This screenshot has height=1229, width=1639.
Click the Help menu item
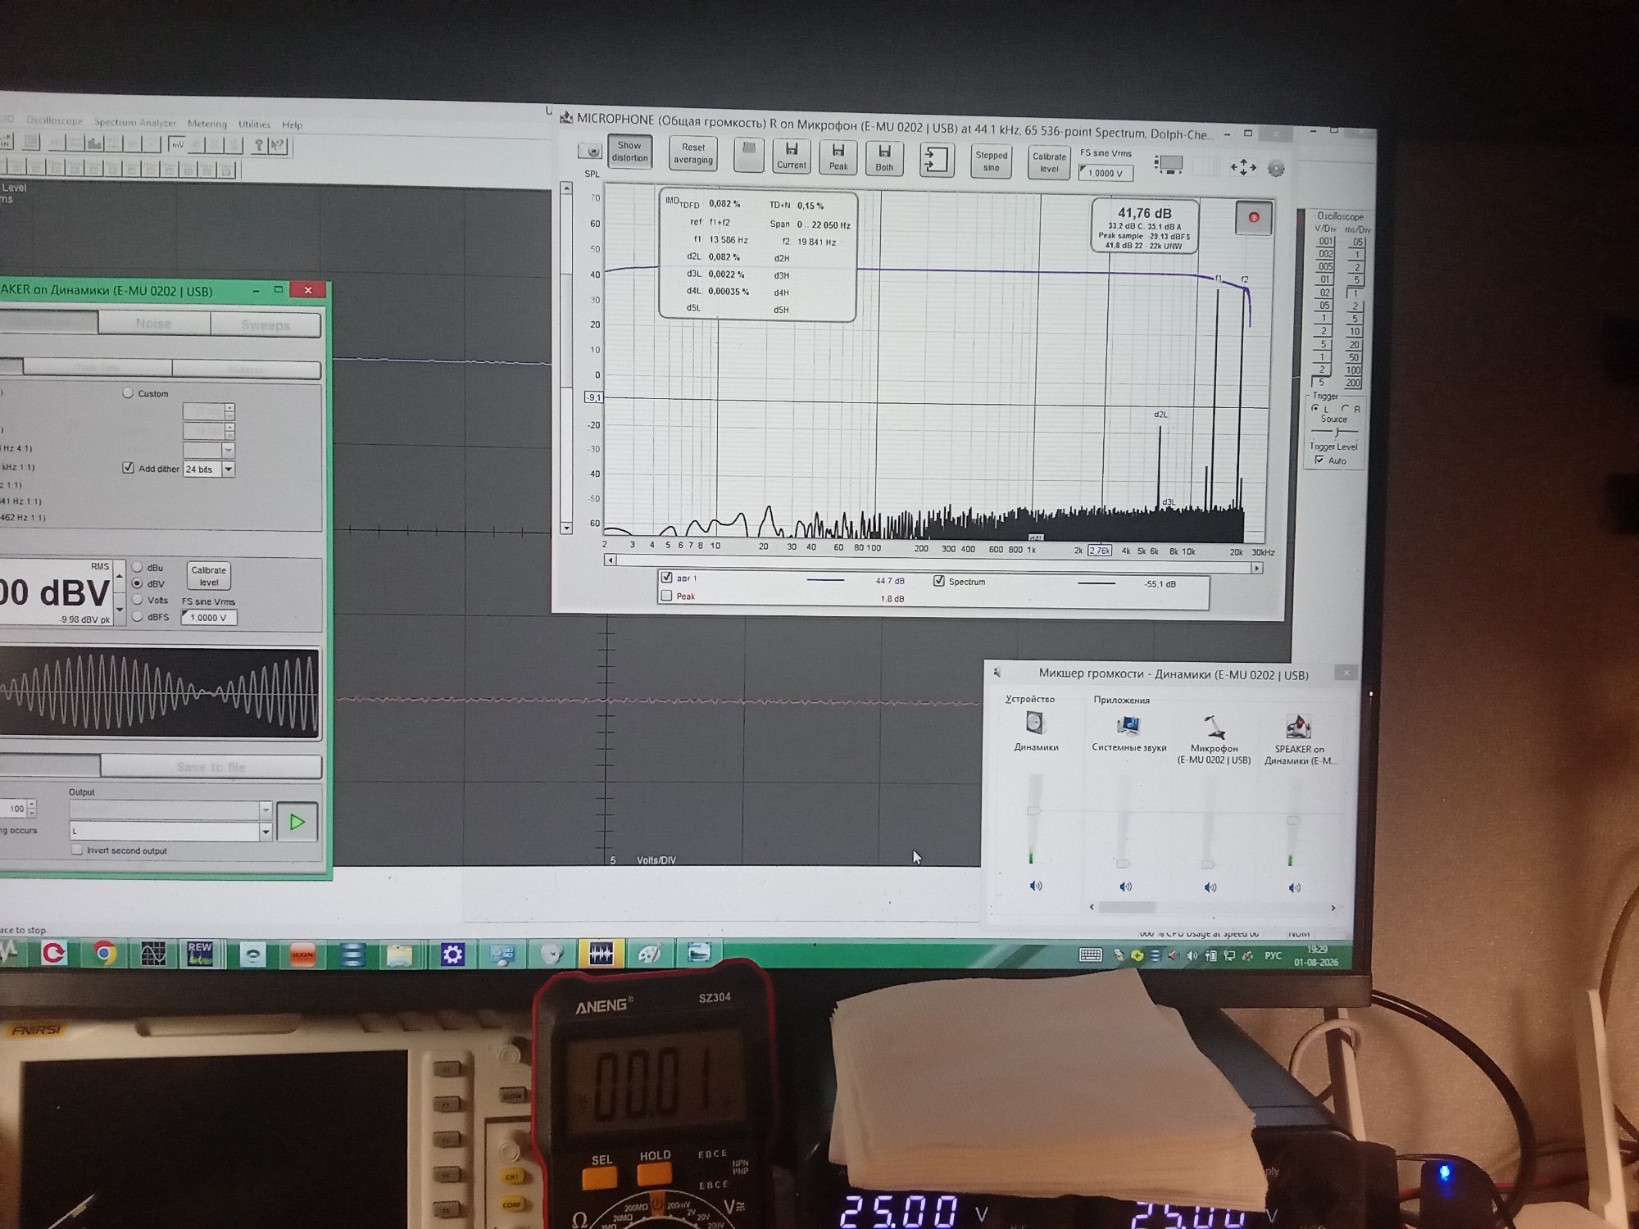(x=293, y=125)
